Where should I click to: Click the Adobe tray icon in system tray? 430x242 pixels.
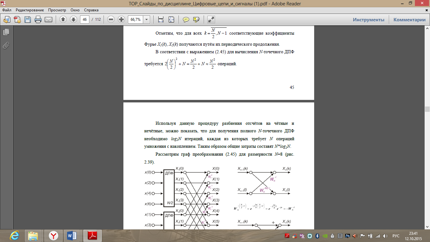(287, 236)
